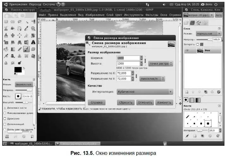Click the brush 'Масштаб' slider
The height and width of the screenshot is (158, 226).
(x=24, y=103)
